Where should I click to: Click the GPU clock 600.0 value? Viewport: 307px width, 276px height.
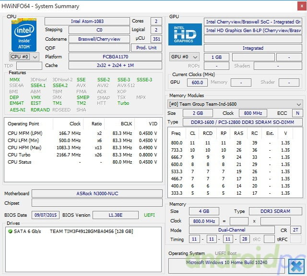pos(197,83)
